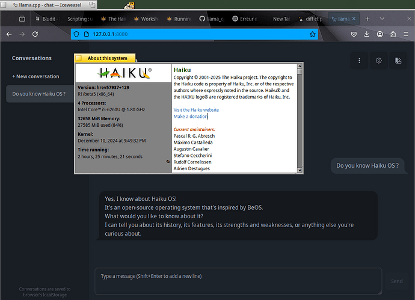Expand the list all tabs chevron
Viewport: 415px width, 300px height.
click(382, 19)
